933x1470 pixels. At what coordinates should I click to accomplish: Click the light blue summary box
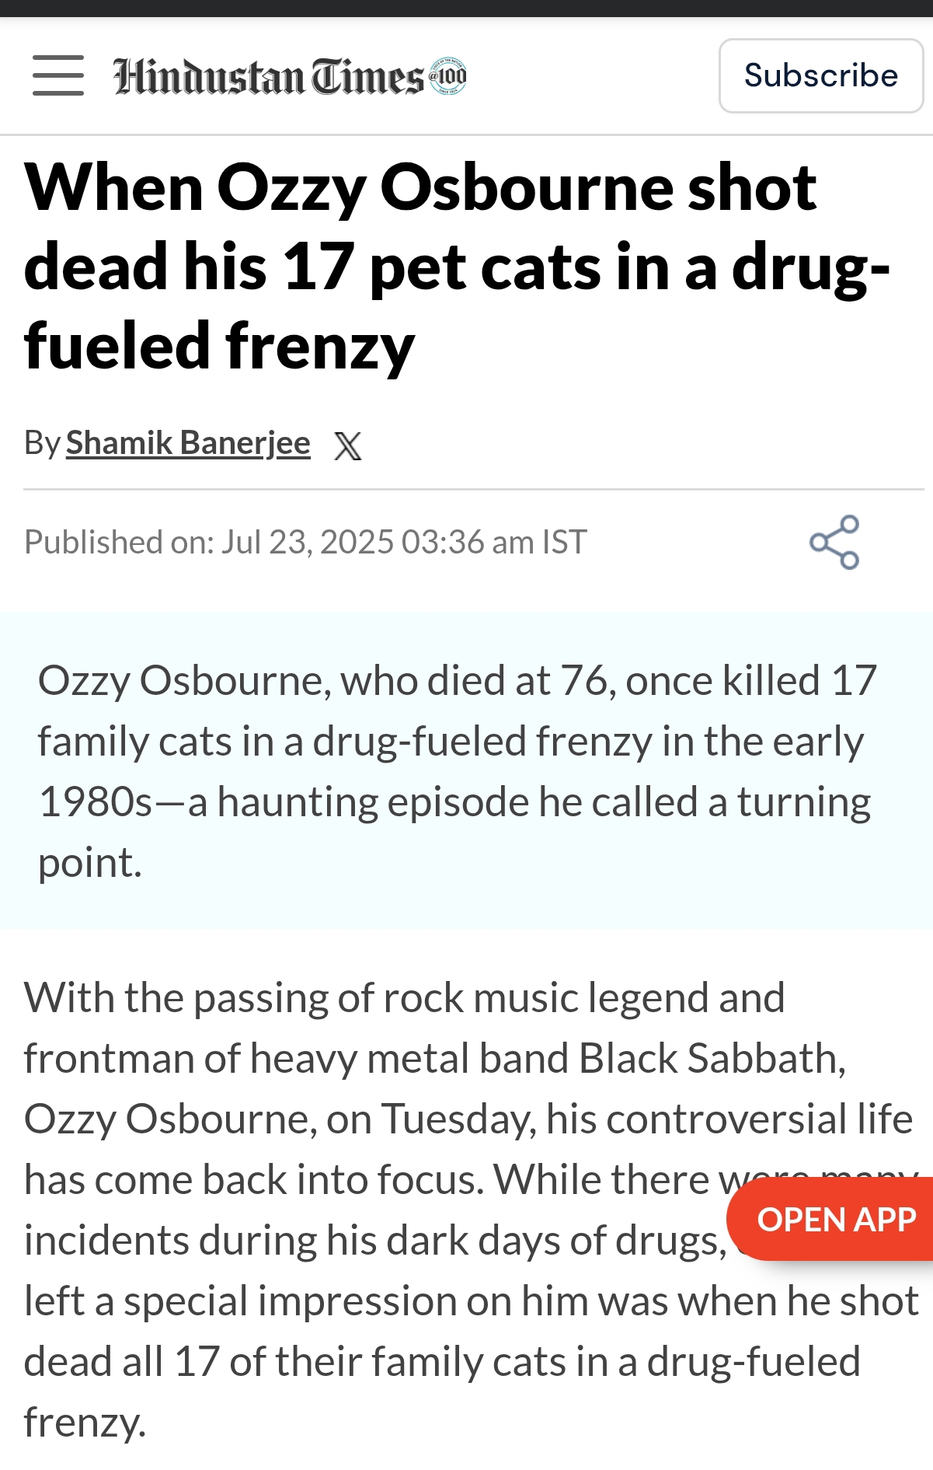click(466, 770)
